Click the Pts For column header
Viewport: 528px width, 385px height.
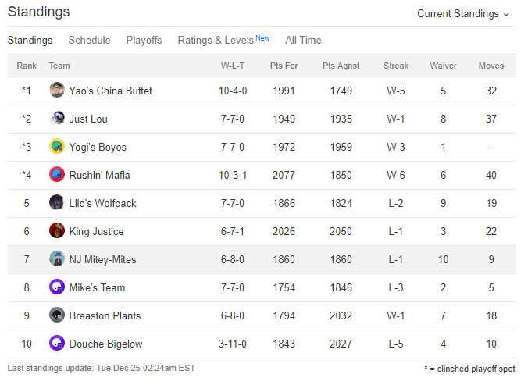tap(284, 66)
